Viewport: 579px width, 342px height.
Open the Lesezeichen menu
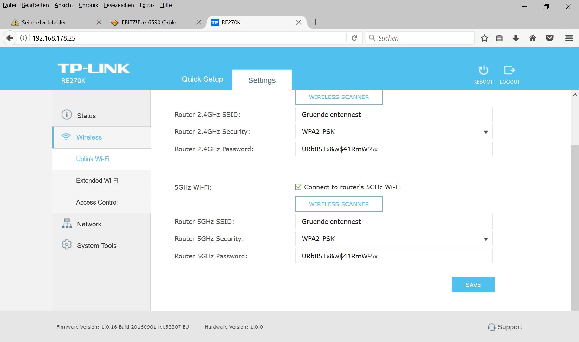click(119, 5)
